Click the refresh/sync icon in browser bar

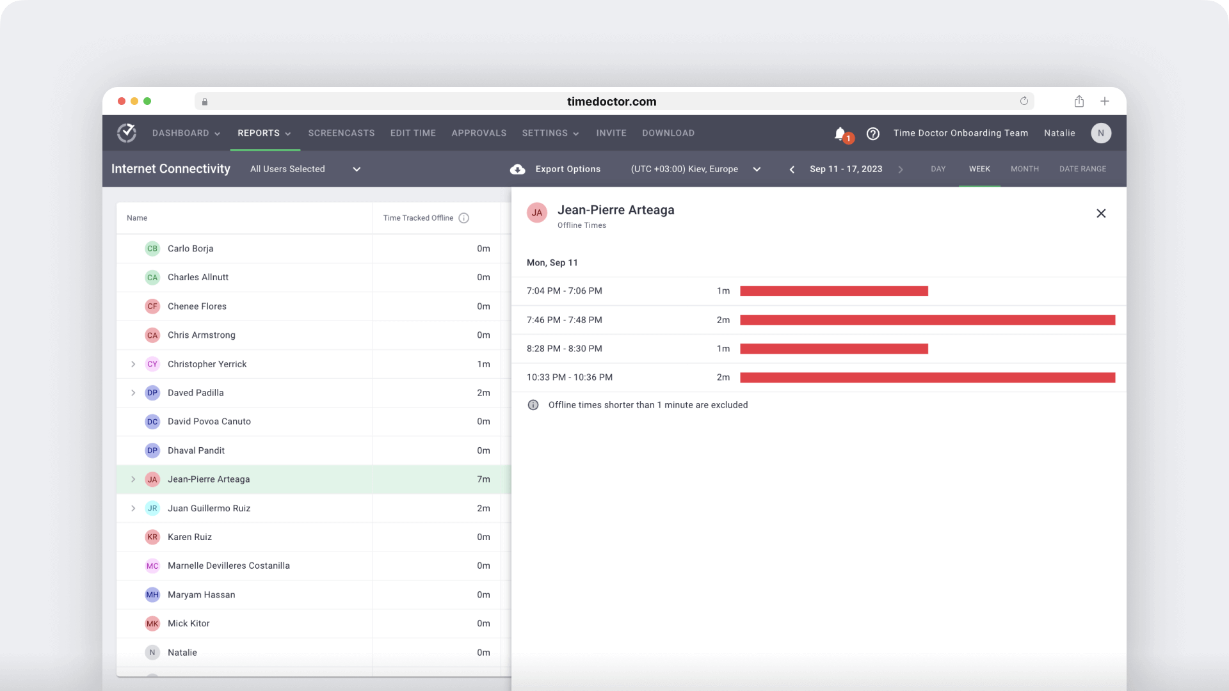click(1025, 101)
